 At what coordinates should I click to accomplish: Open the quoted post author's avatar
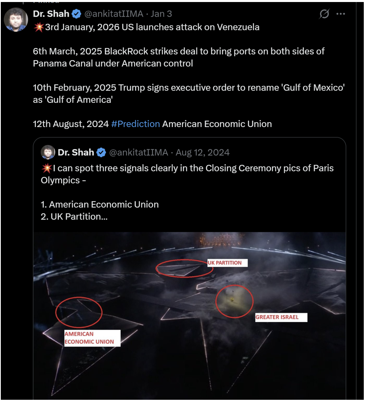coord(47,152)
